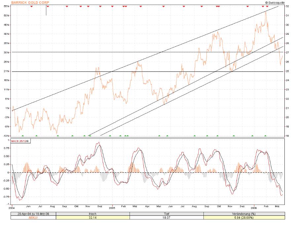
Task: Click the ABX.U ticker symbol cell
Action: pos(33,218)
